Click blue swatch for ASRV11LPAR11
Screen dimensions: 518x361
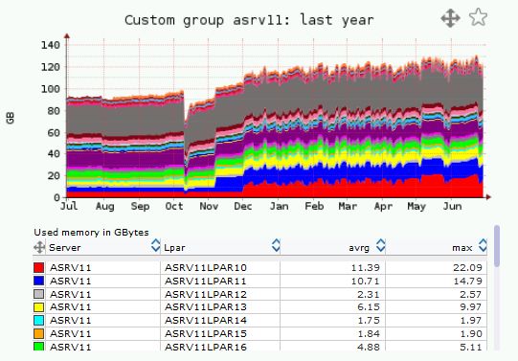[x=39, y=281]
